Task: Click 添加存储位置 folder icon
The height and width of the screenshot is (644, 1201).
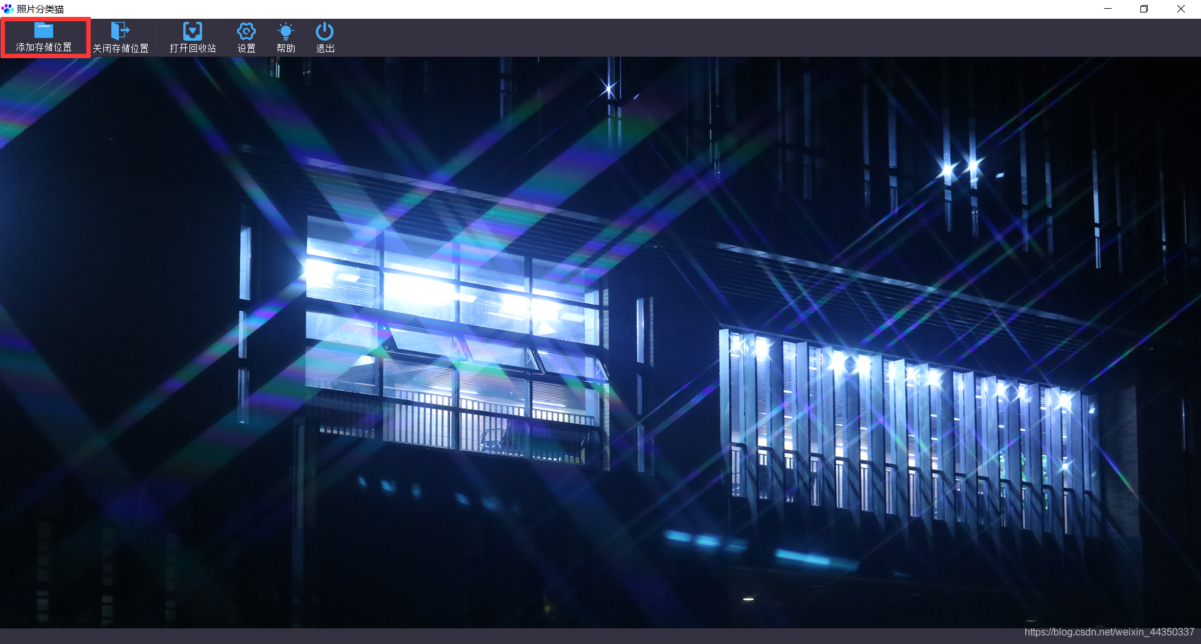Action: pos(44,29)
